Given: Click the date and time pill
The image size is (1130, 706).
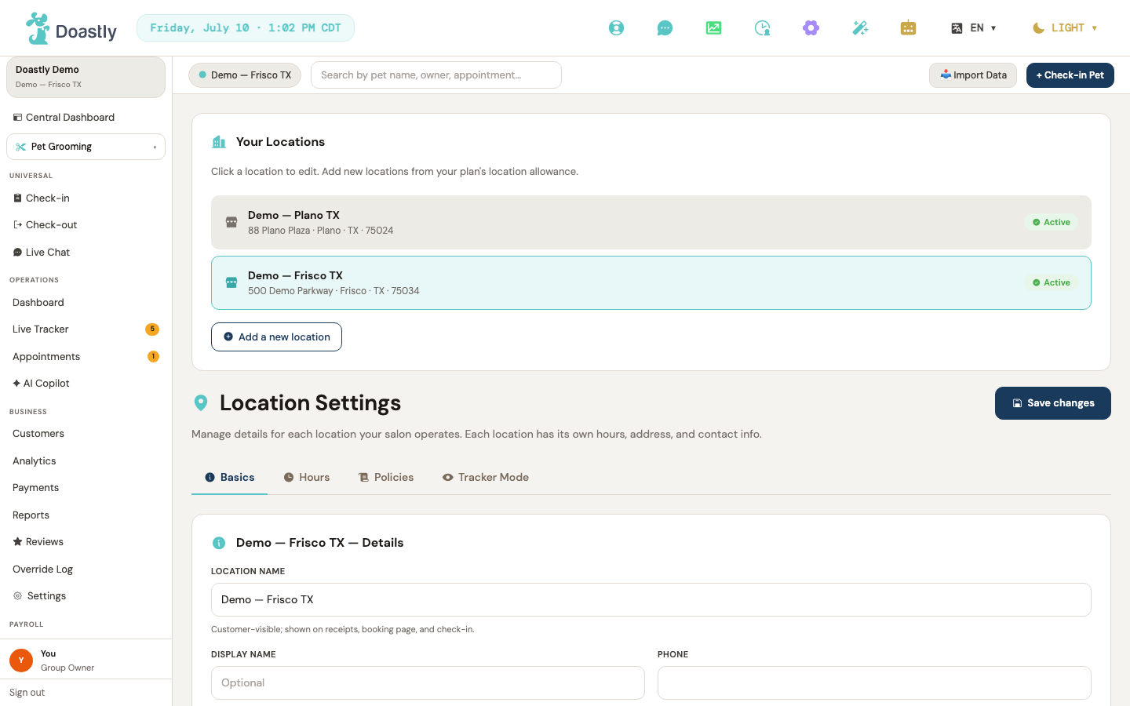Looking at the screenshot, I should point(246,28).
